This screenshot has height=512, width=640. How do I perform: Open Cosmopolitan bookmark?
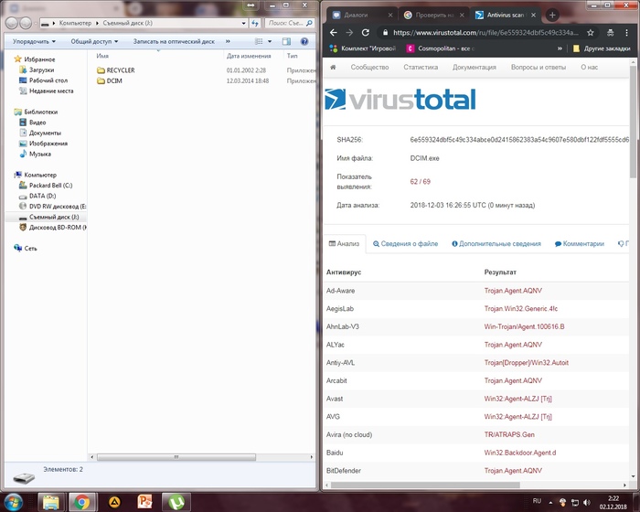(441, 48)
